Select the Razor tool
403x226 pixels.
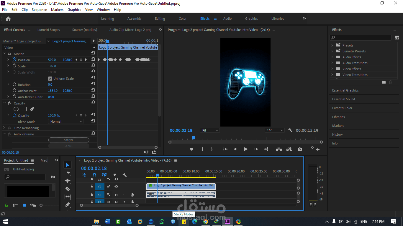[68, 189]
